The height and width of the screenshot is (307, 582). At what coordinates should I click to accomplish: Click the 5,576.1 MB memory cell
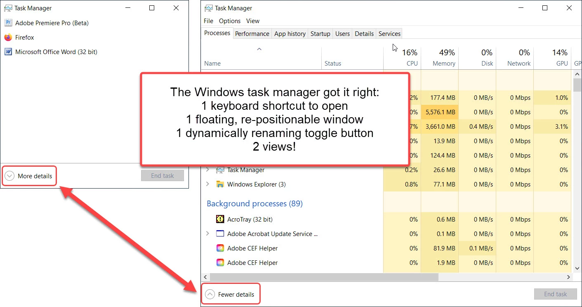pos(440,112)
